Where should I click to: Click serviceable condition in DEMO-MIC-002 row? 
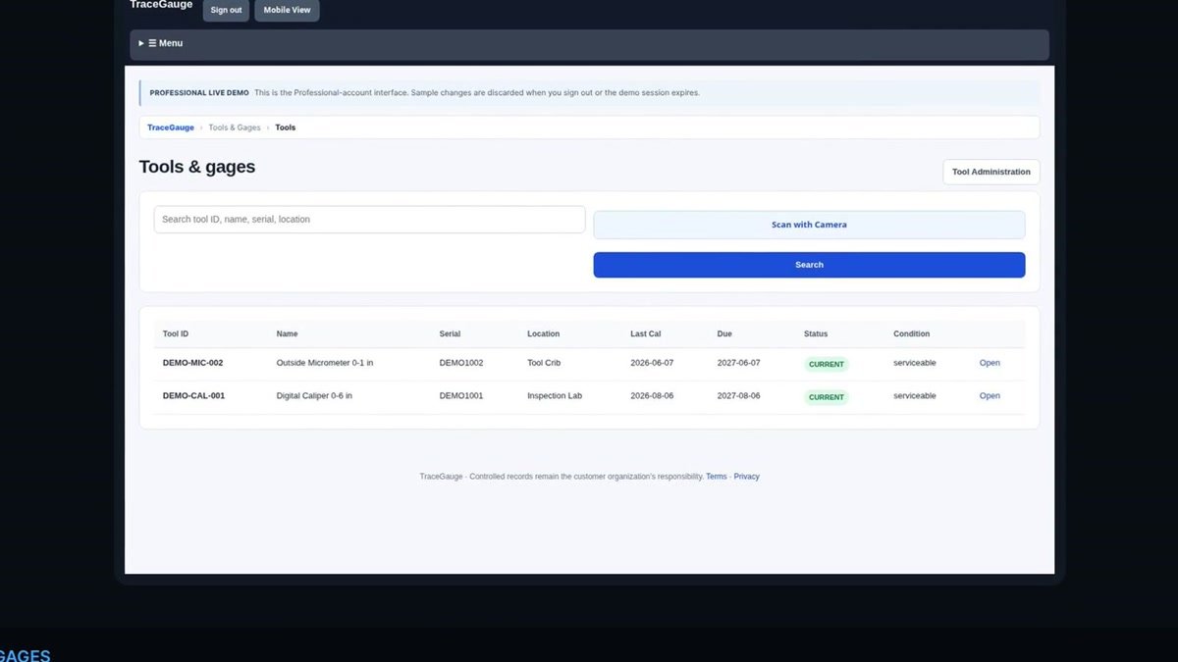pyautogui.click(x=915, y=363)
